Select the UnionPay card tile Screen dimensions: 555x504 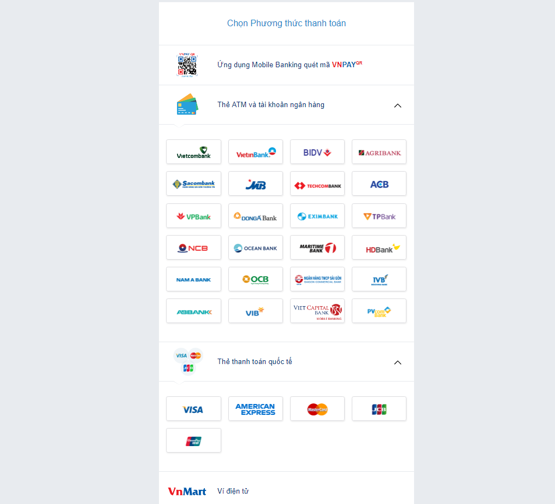[193, 441]
